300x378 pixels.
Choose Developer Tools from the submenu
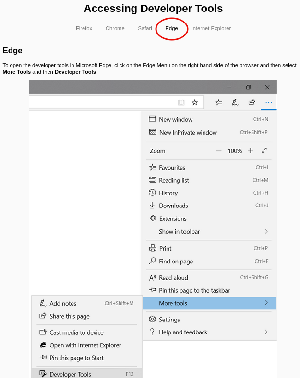(70, 374)
